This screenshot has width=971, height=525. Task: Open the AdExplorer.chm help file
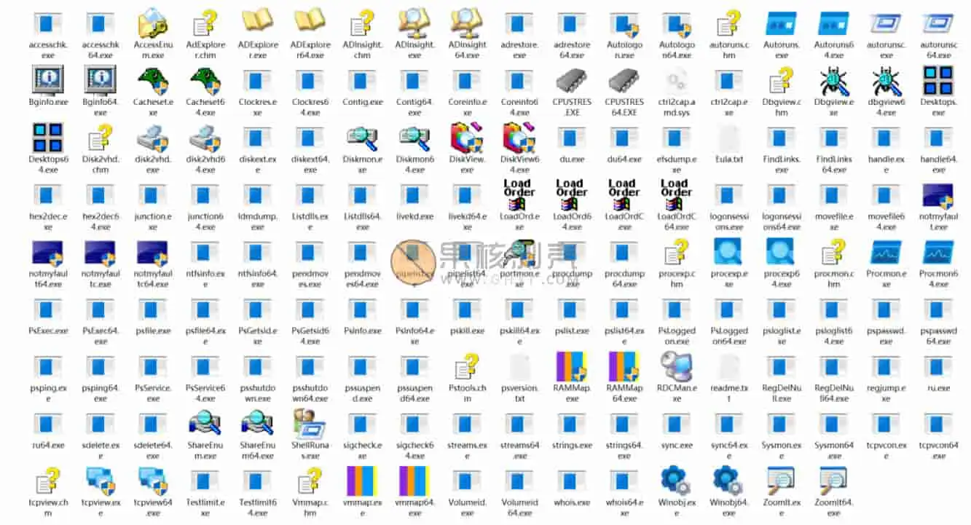click(x=205, y=23)
